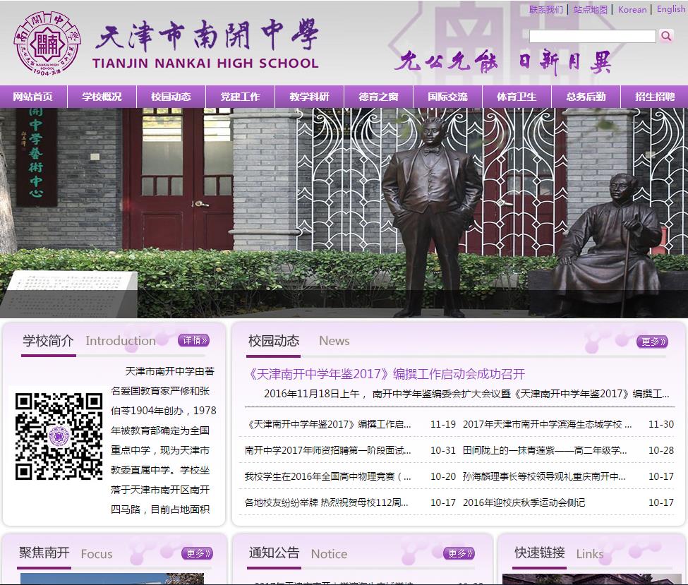
Task: Focus the site search input field
Action: 592,36
